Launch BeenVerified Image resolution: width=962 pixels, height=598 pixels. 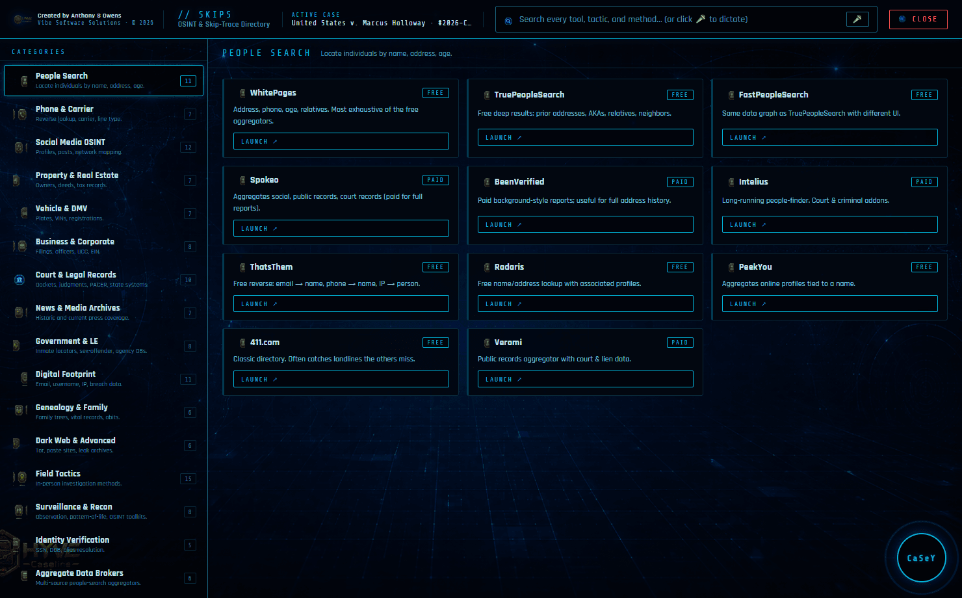(586, 224)
